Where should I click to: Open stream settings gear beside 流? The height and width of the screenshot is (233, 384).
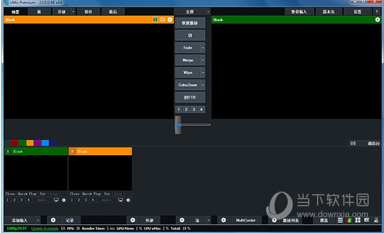tap(182, 220)
